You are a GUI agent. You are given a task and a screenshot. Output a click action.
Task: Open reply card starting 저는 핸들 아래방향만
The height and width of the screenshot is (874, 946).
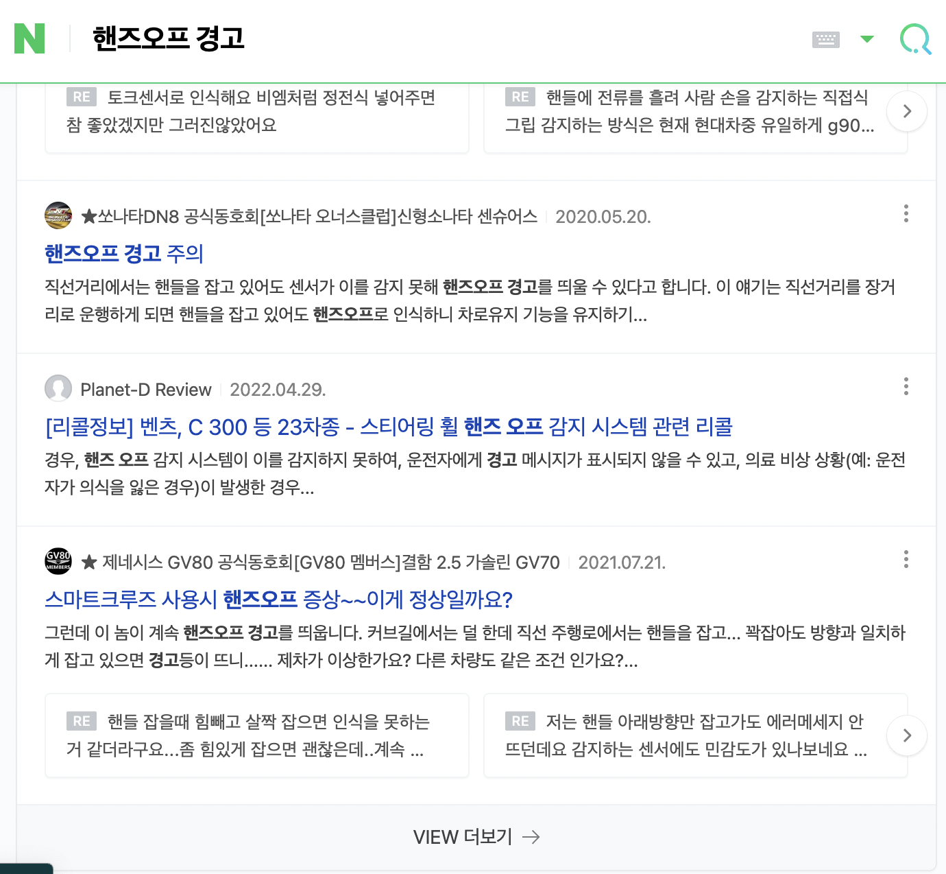pos(696,735)
